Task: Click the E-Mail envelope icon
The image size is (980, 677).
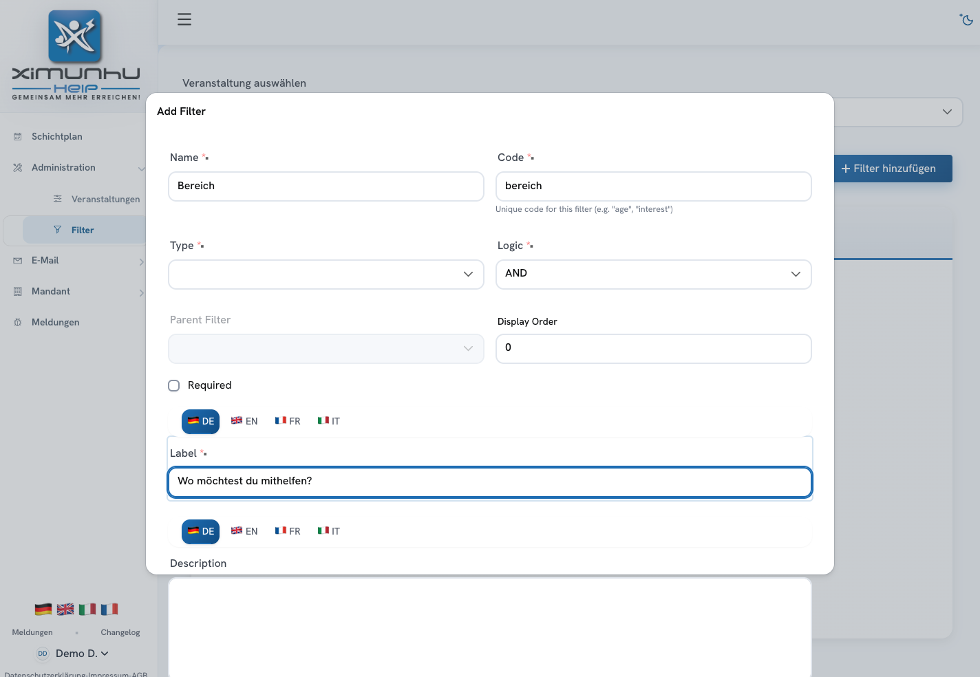Action: (x=18, y=261)
